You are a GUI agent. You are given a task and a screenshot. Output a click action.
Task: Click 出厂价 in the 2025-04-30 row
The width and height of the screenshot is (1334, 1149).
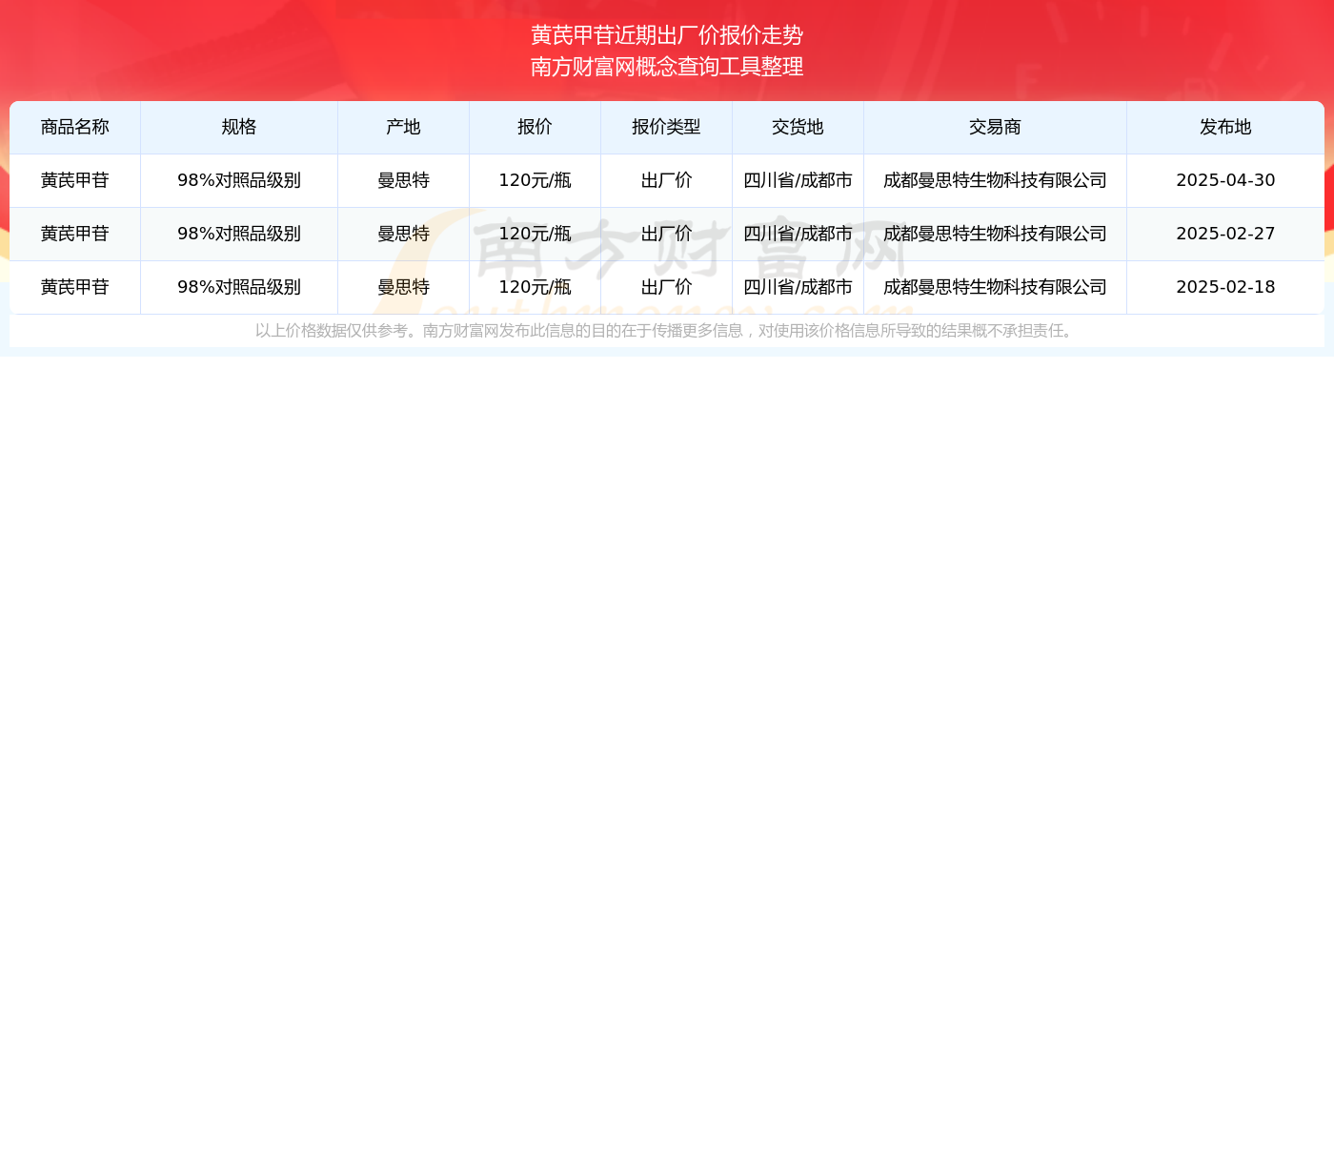coord(667,180)
